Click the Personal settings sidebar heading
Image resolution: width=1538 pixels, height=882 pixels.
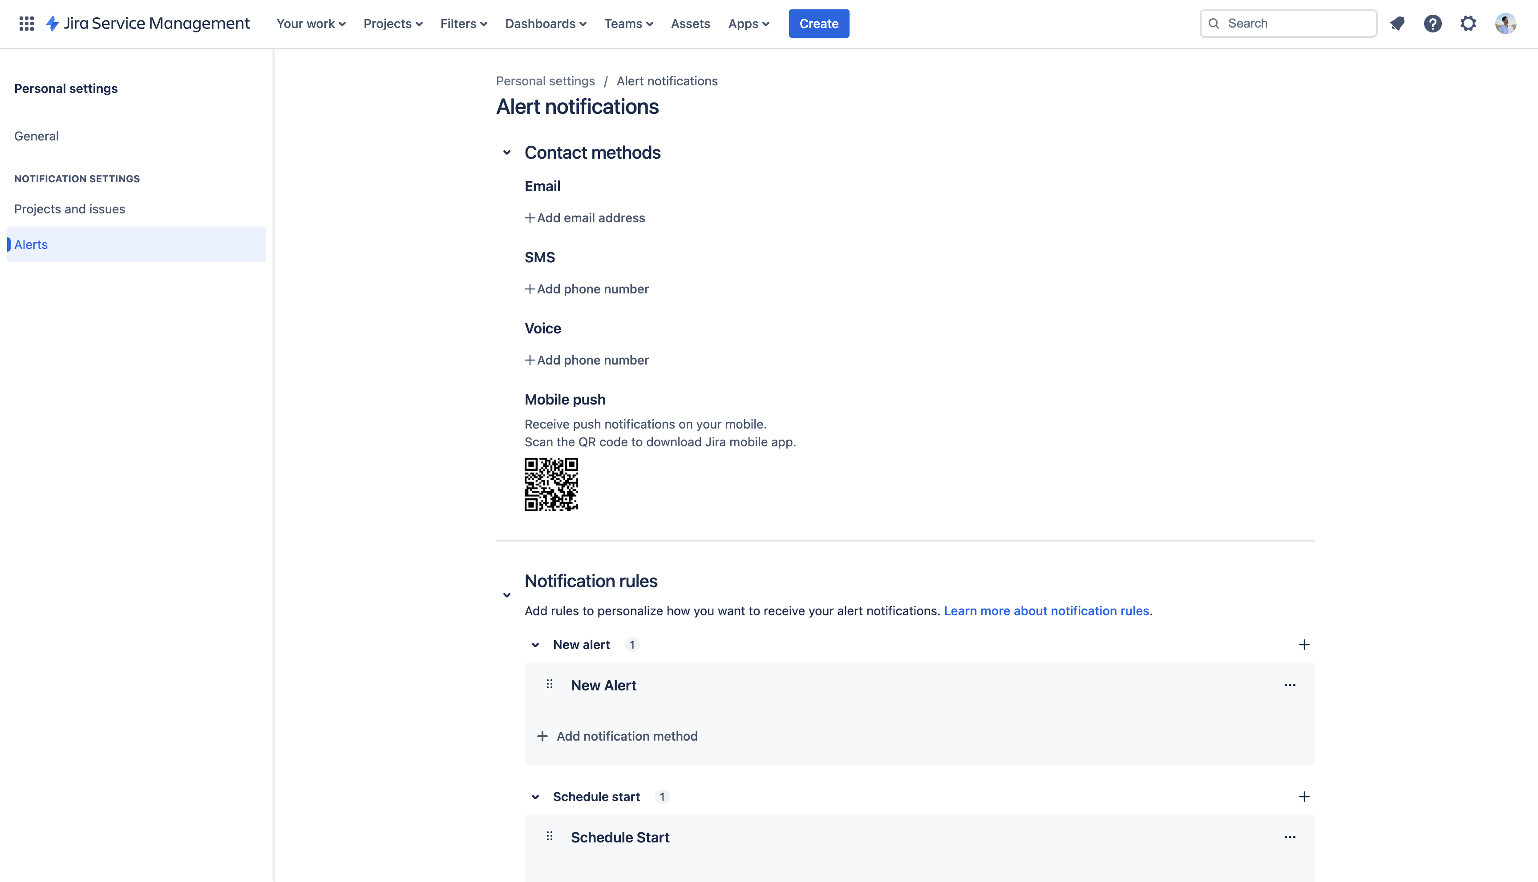[66, 88]
